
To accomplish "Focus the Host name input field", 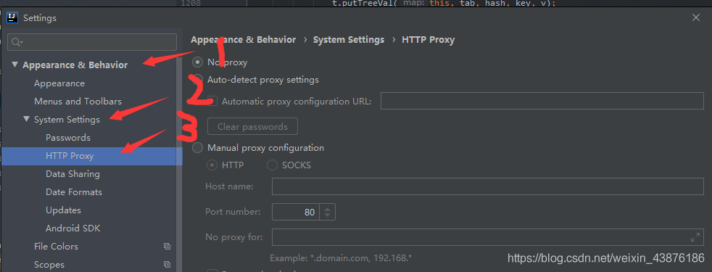I will [488, 186].
